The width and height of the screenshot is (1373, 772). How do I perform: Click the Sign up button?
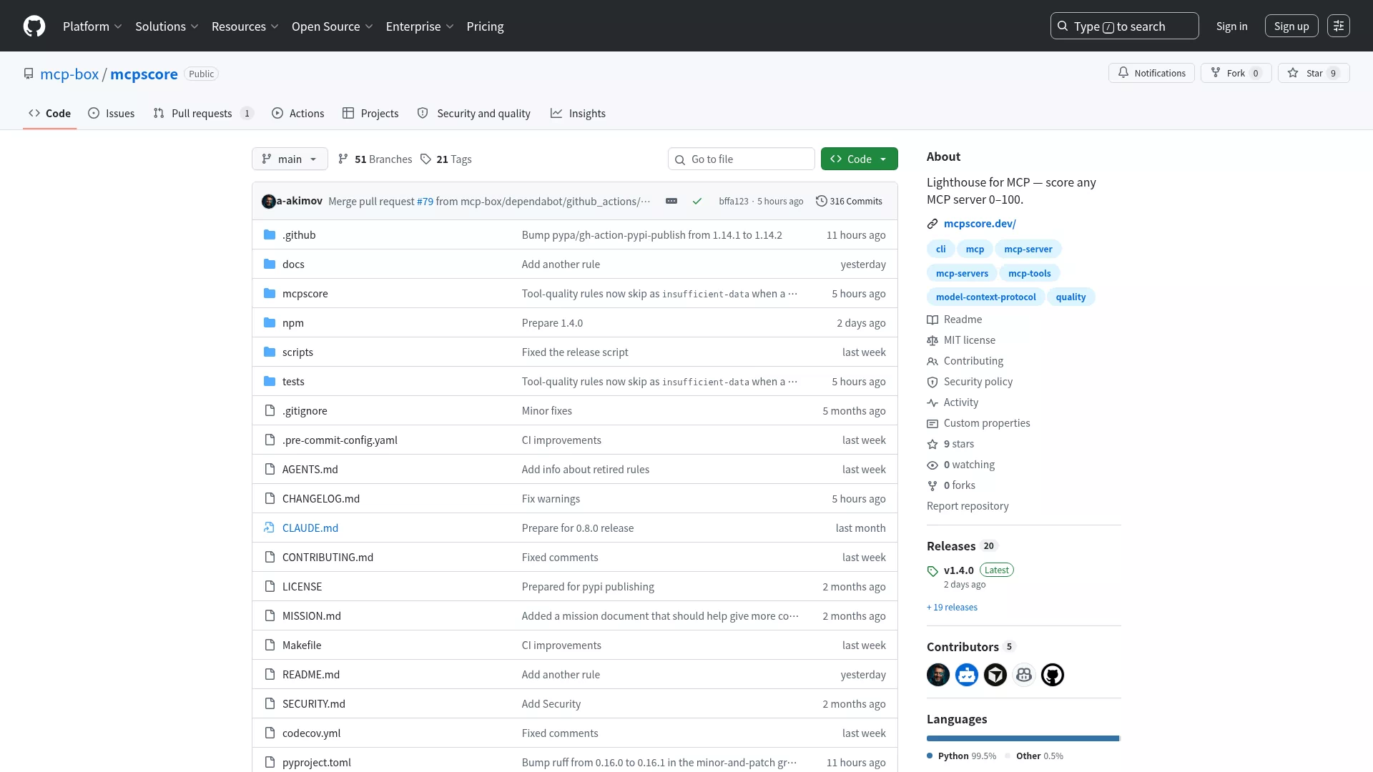coord(1291,26)
